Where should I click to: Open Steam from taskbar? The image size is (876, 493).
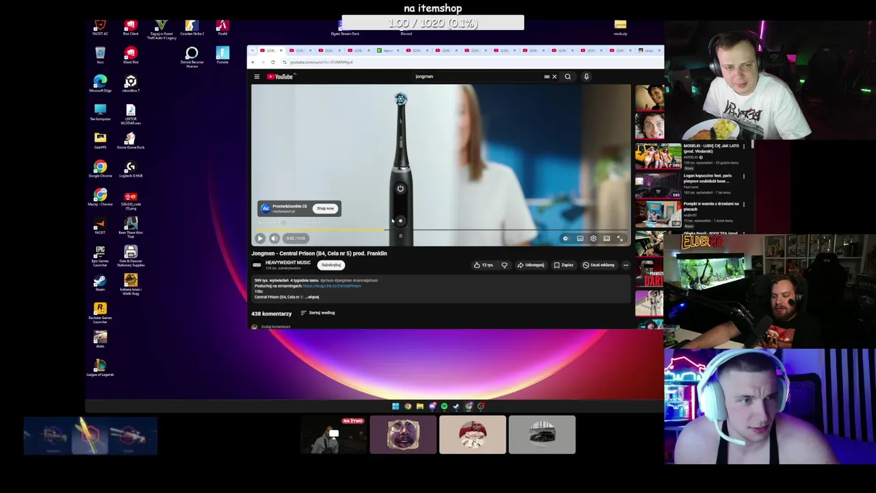tap(456, 406)
